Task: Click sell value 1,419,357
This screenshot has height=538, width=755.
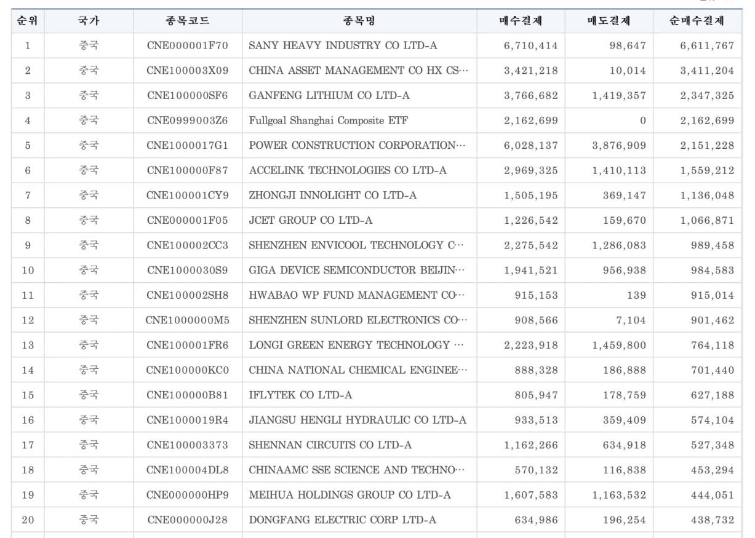Action: 618,95
